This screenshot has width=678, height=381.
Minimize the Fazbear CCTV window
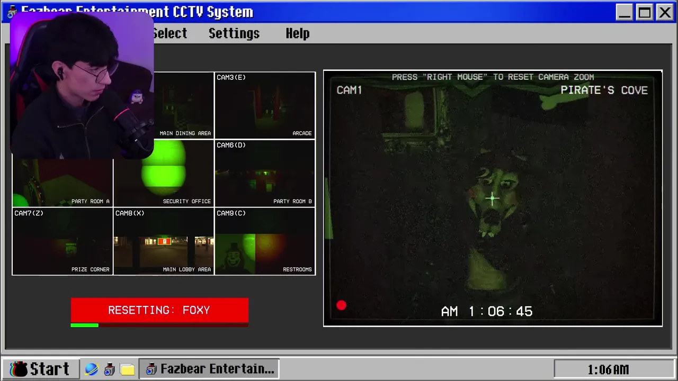pos(625,12)
